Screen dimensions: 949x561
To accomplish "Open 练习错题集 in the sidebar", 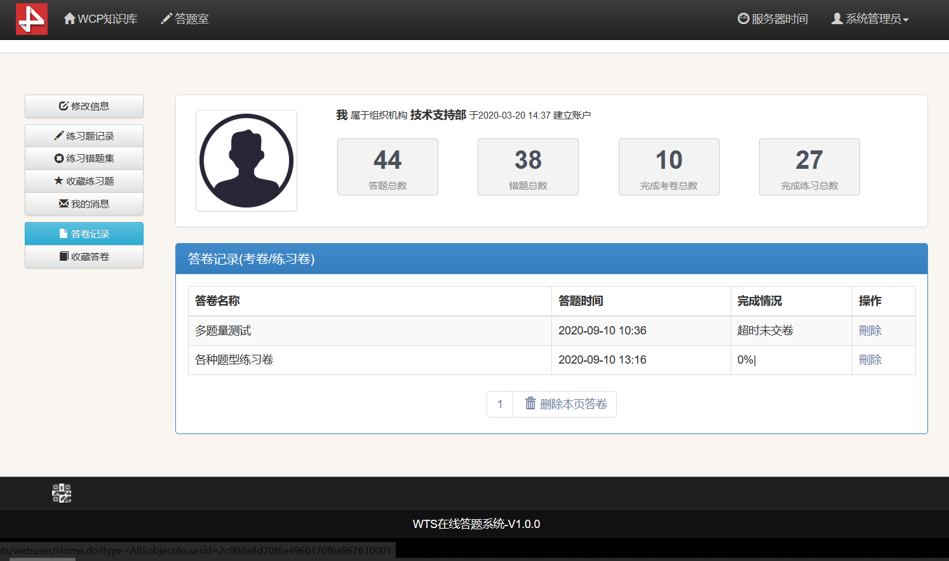I will 84,159.
